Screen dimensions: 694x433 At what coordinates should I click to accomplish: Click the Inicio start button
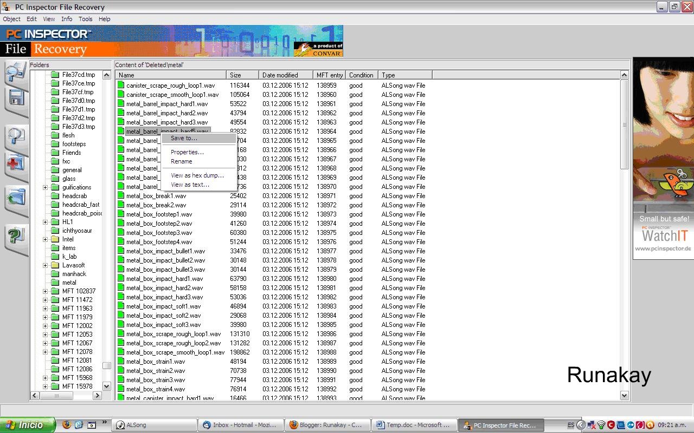[28, 425]
